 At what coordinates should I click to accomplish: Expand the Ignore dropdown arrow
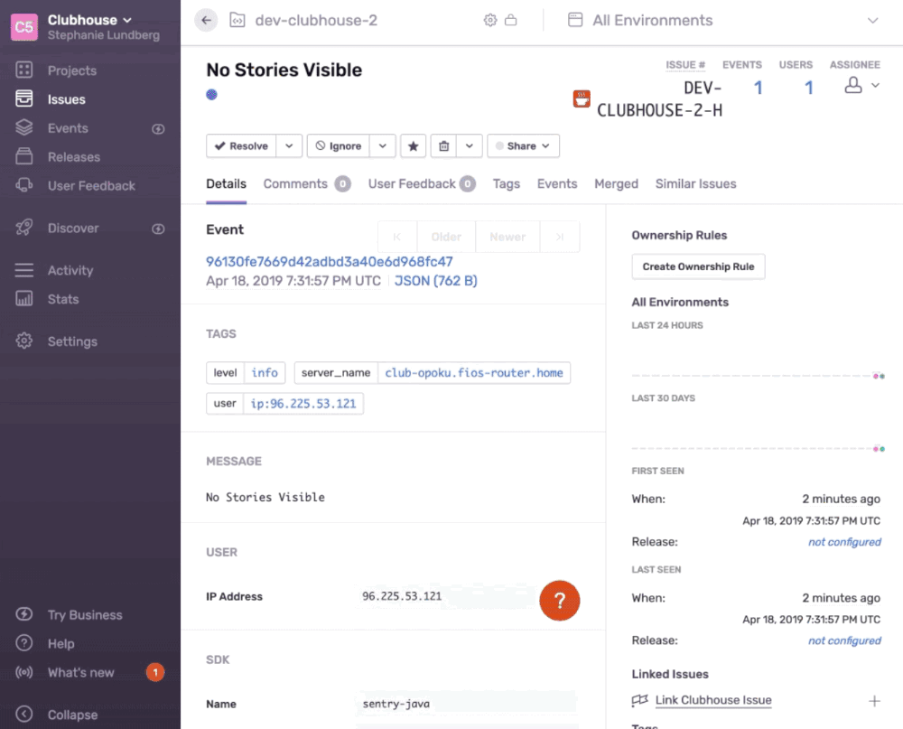click(x=382, y=145)
